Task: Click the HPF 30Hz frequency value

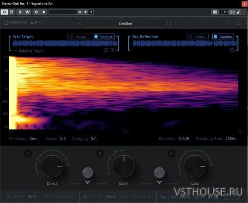Action: tap(32, 197)
